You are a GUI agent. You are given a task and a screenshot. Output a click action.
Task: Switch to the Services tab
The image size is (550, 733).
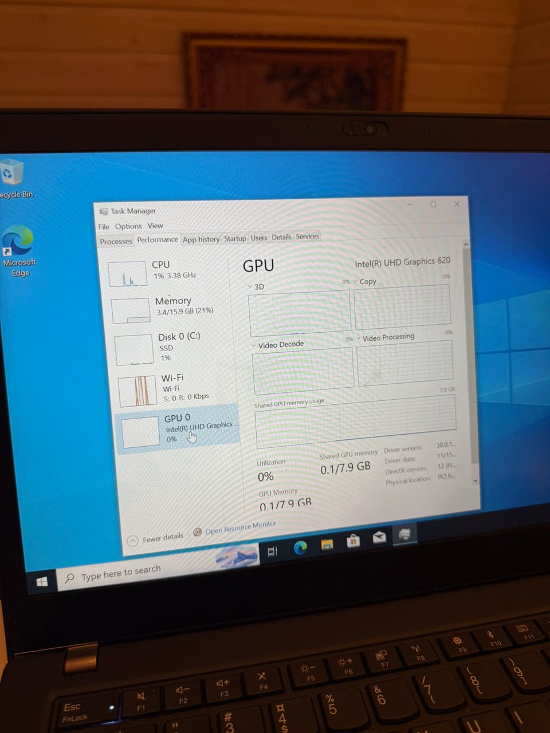[308, 237]
